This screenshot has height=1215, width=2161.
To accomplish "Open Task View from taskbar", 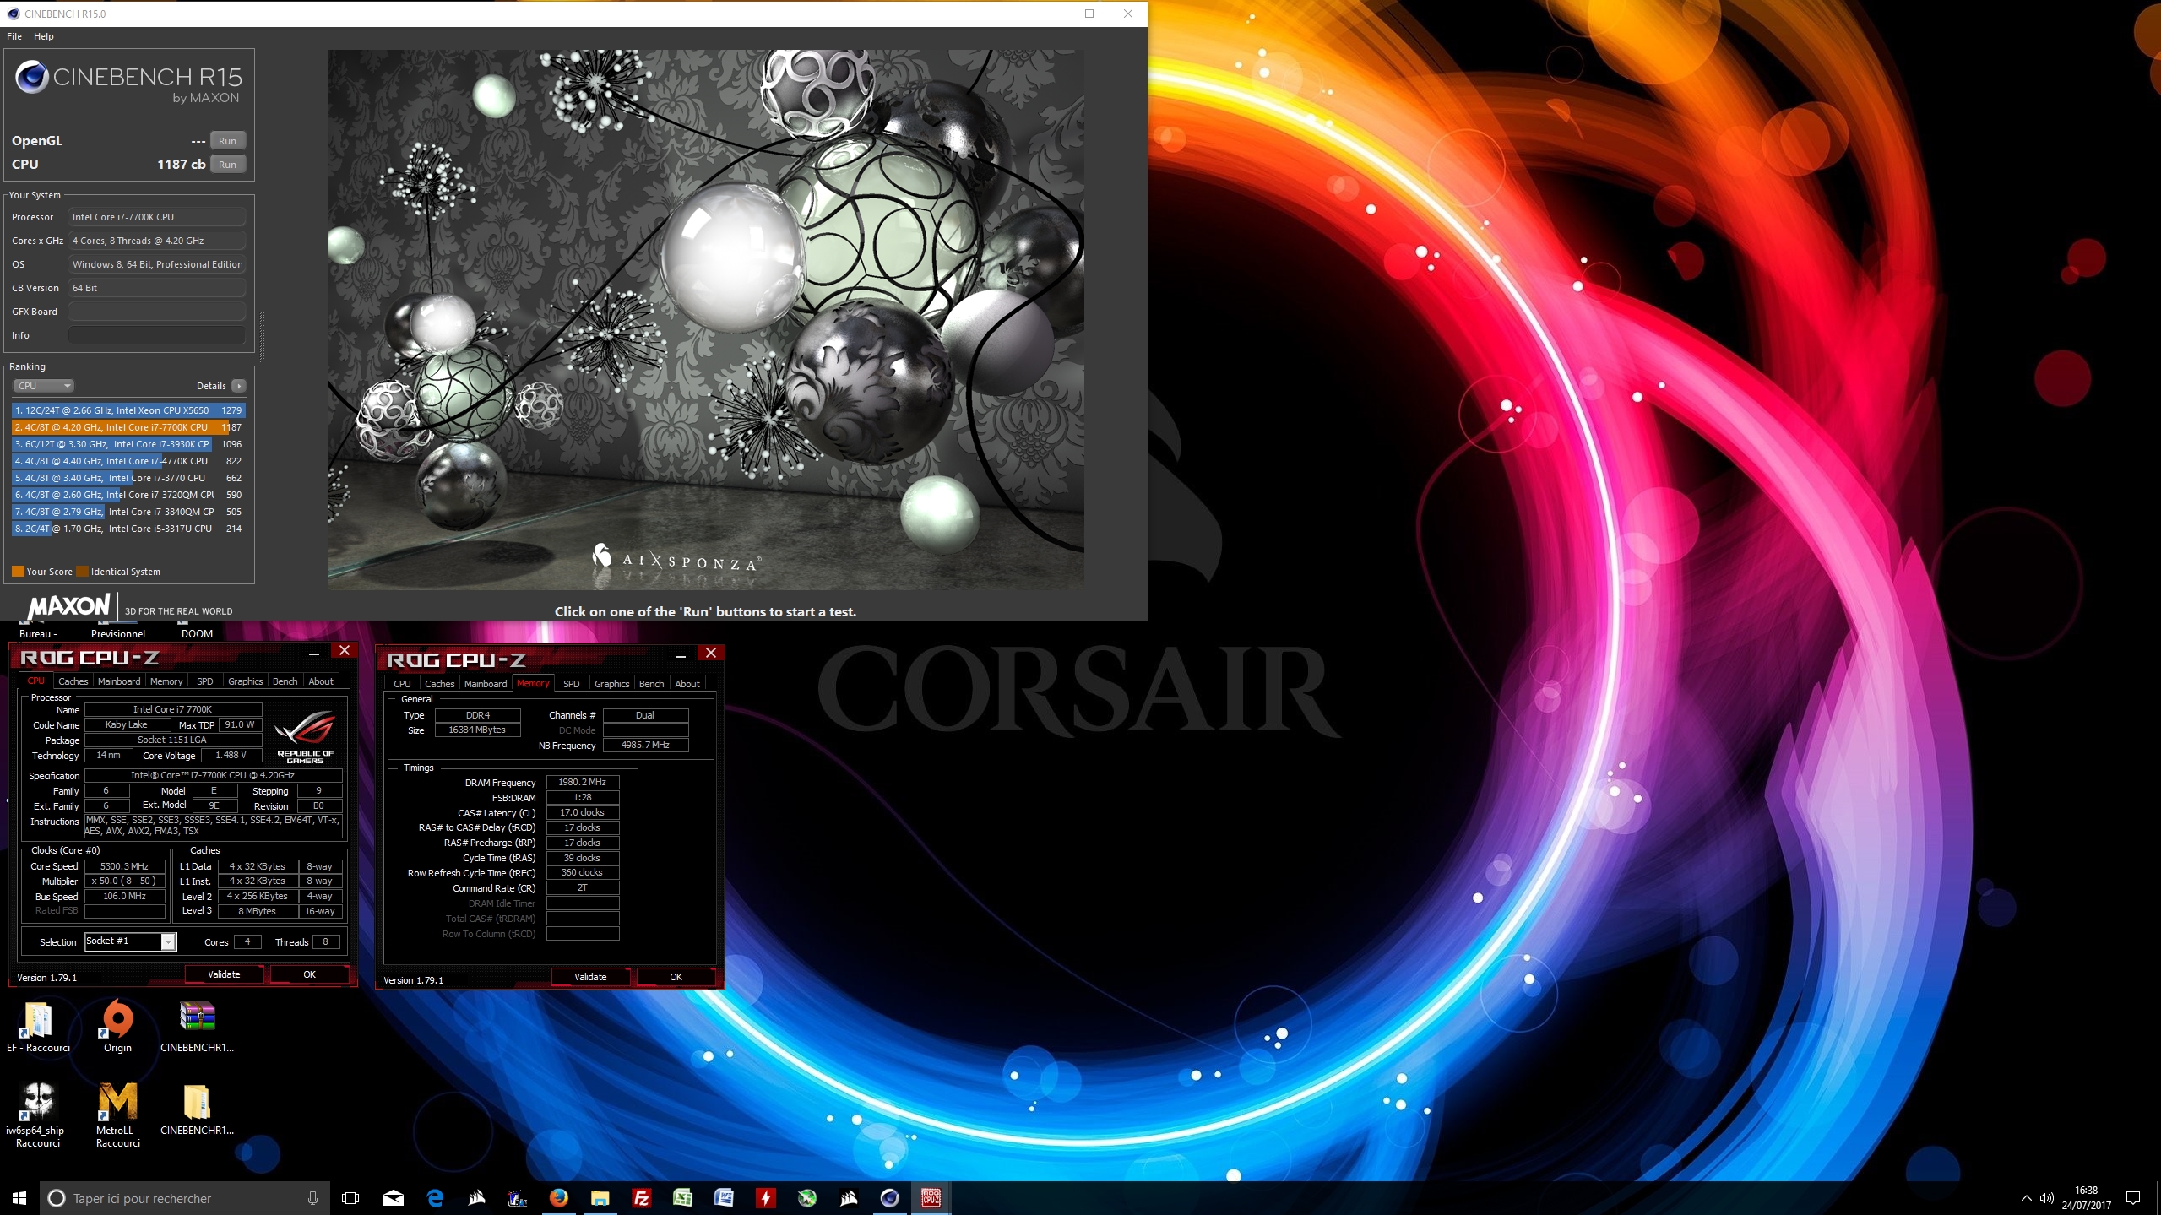I will [350, 1198].
